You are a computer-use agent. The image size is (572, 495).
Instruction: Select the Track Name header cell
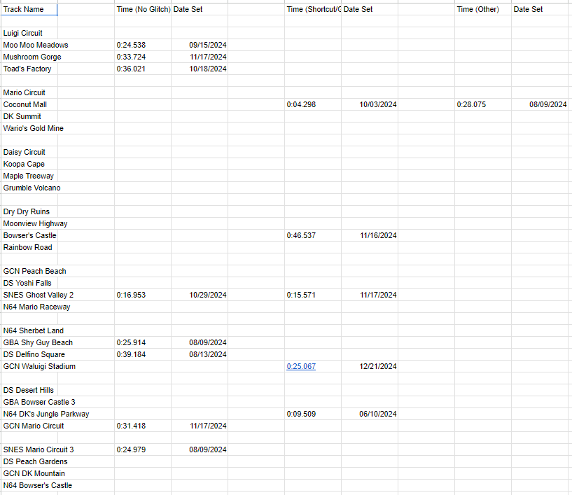coord(29,10)
